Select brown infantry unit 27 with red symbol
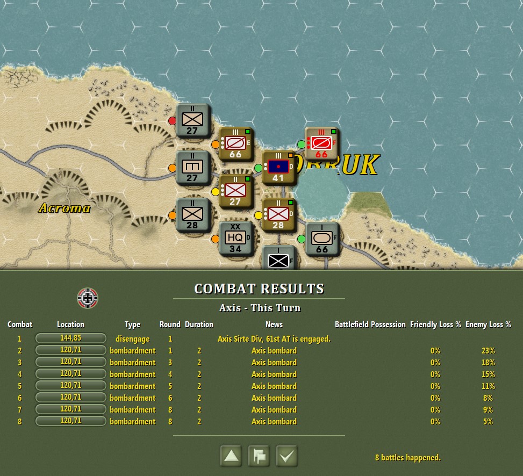 pos(236,191)
